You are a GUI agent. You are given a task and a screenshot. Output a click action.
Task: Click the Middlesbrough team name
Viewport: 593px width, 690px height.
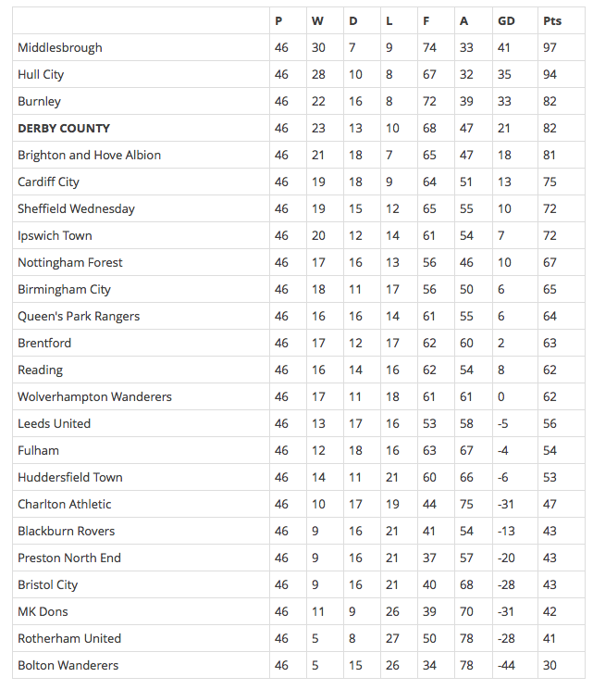tap(60, 47)
